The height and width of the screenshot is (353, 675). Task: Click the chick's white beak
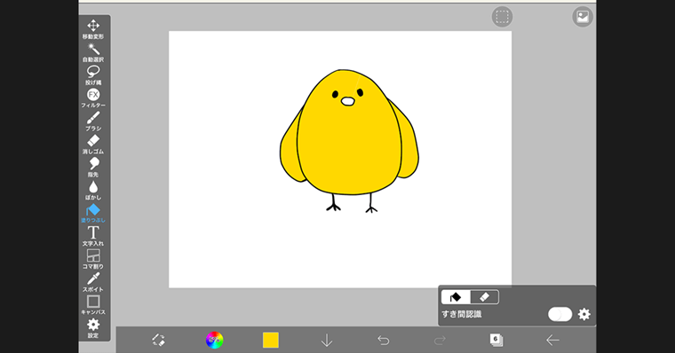click(x=348, y=101)
